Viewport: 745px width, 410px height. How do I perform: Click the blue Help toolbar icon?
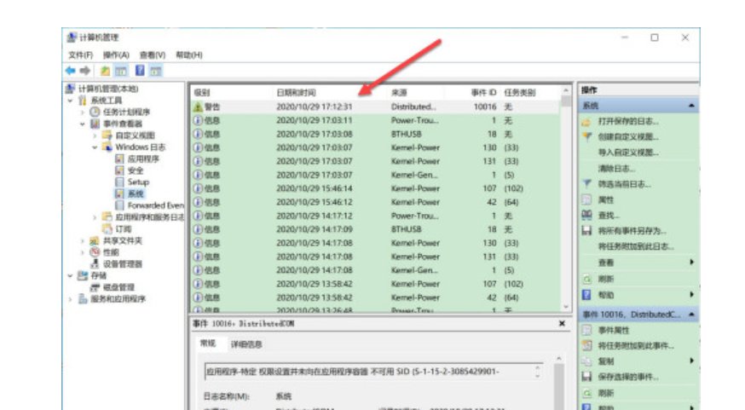click(140, 71)
